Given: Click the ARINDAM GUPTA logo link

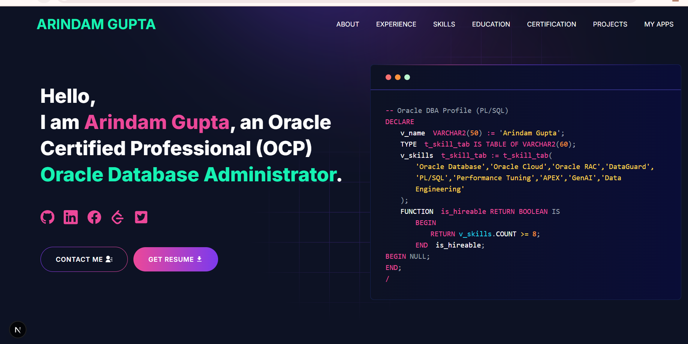Looking at the screenshot, I should [96, 24].
